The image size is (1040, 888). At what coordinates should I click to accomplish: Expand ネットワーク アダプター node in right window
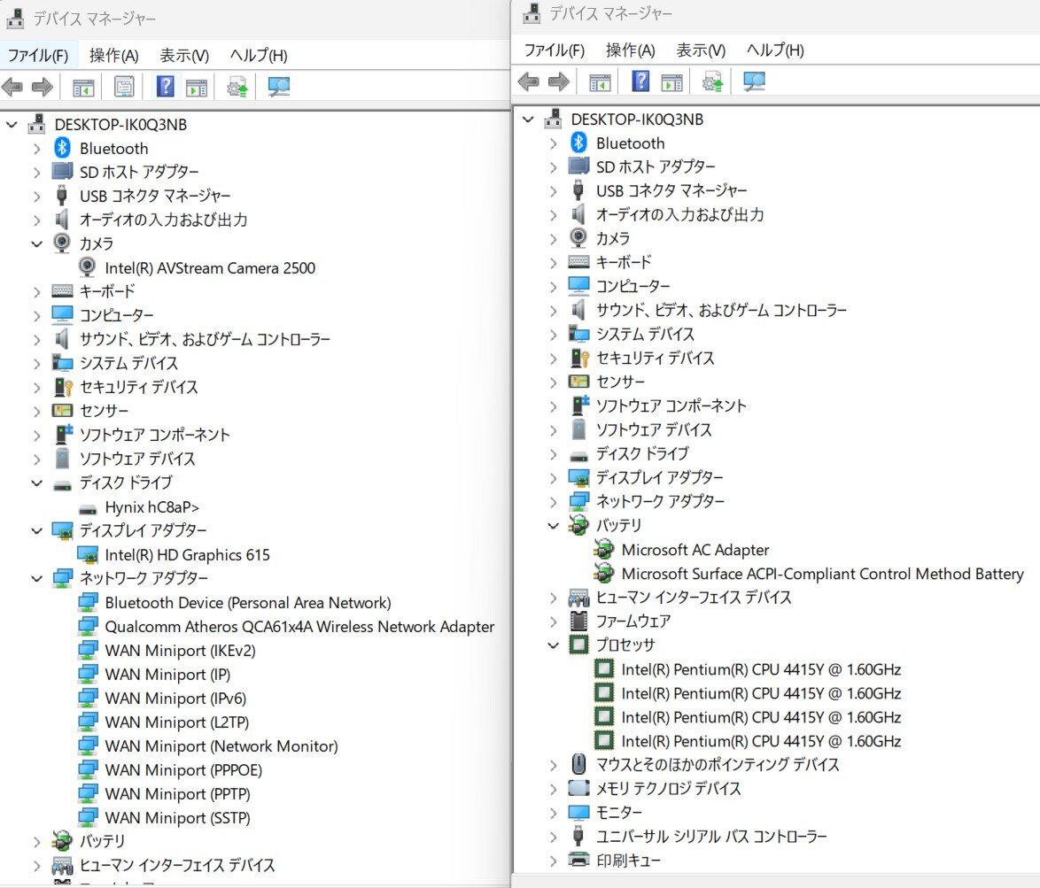(x=553, y=502)
